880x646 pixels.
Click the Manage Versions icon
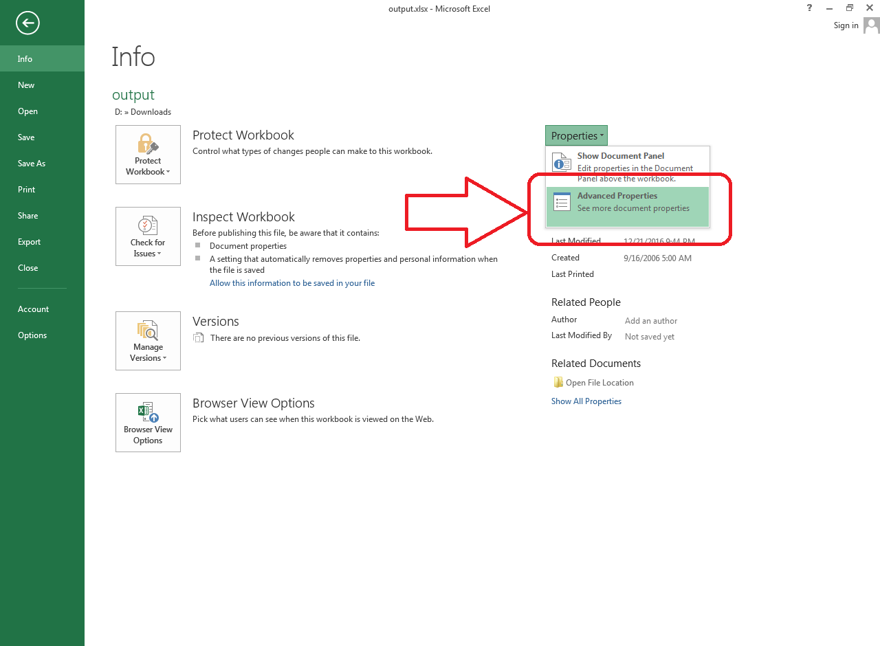point(148,330)
